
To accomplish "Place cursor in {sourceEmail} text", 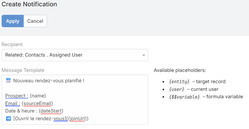I will click(x=37, y=103).
